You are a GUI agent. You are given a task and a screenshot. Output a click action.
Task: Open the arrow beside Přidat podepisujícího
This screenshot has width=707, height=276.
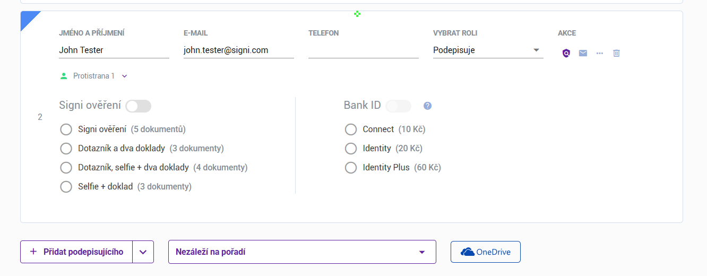coord(143,252)
